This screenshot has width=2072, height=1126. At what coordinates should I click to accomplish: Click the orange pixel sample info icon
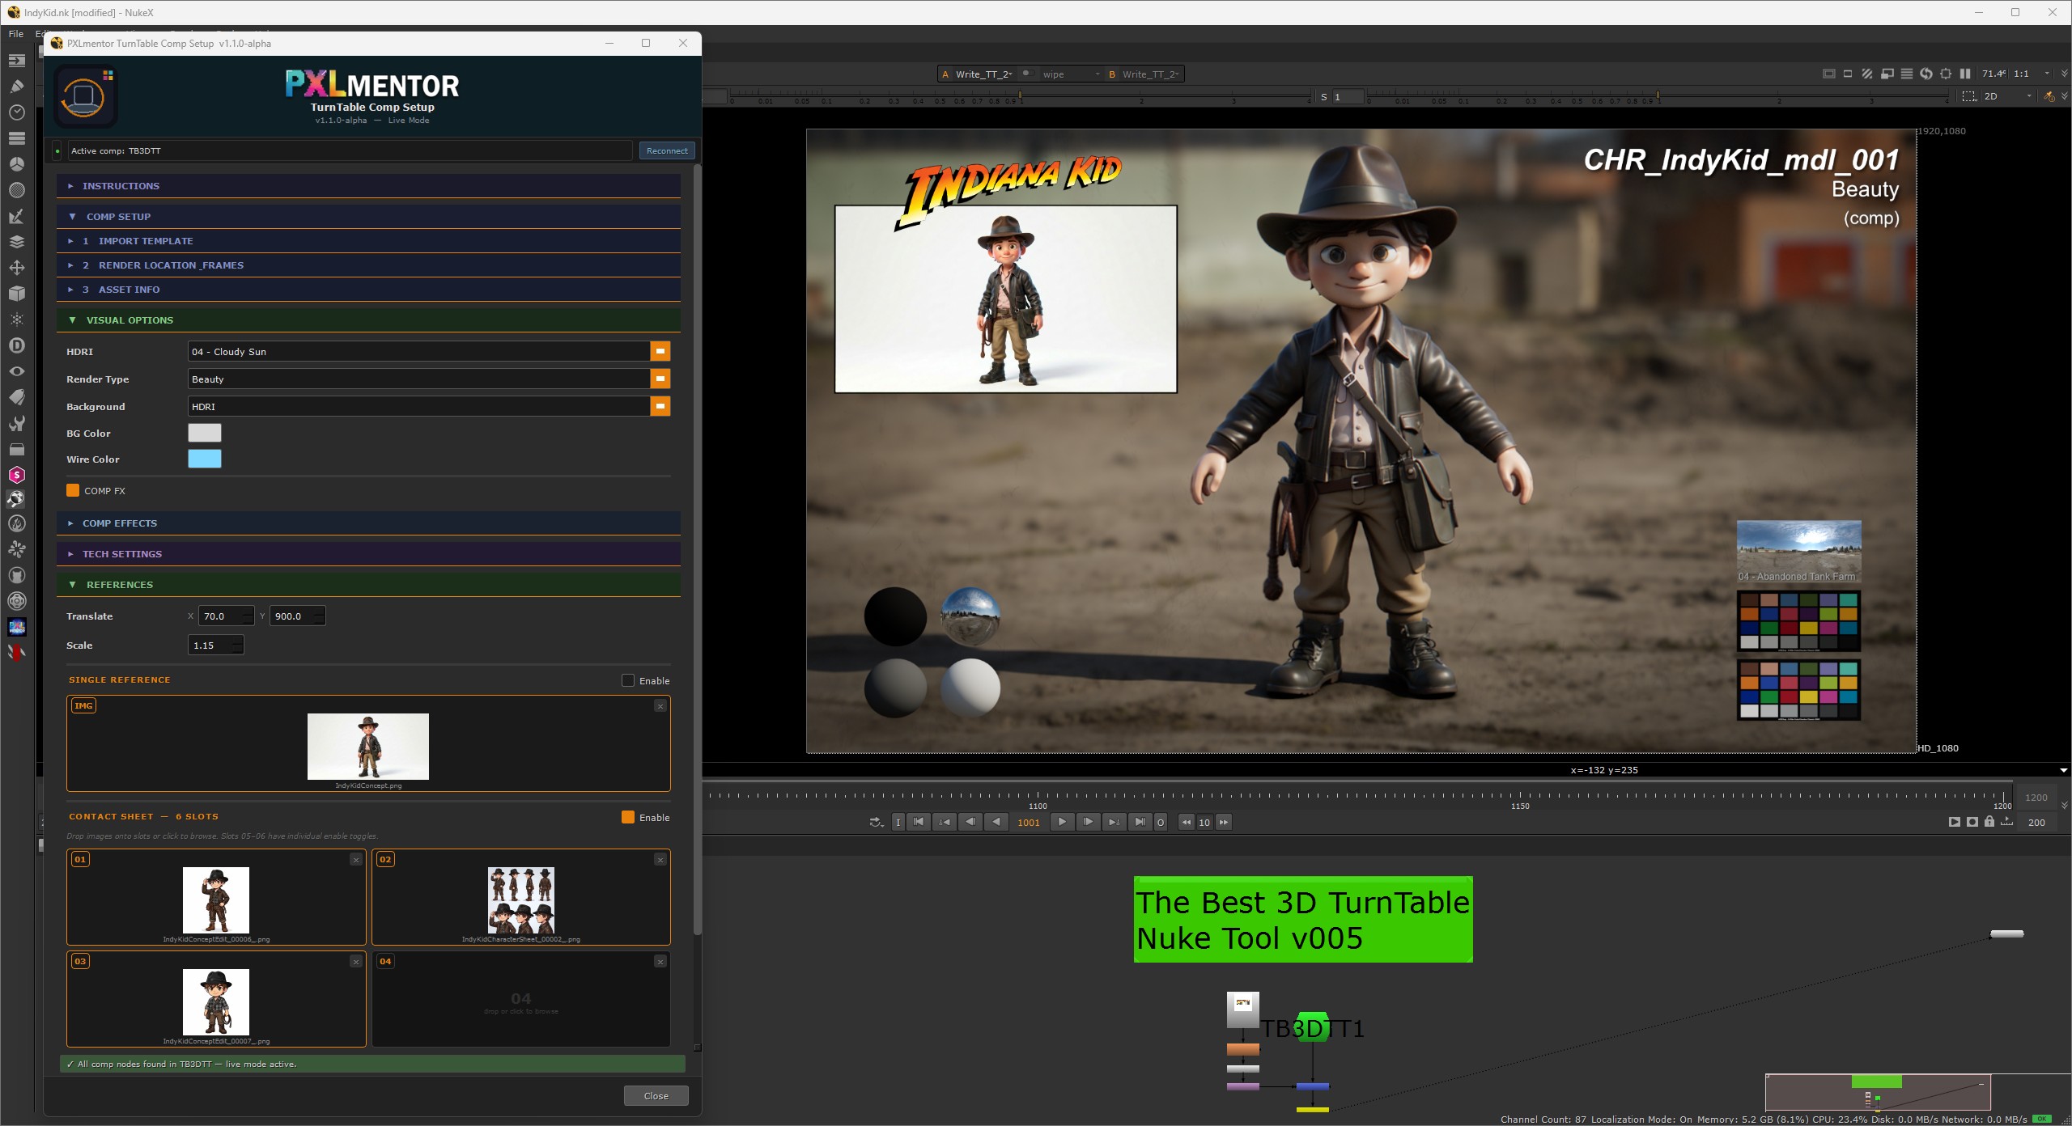(x=2049, y=96)
